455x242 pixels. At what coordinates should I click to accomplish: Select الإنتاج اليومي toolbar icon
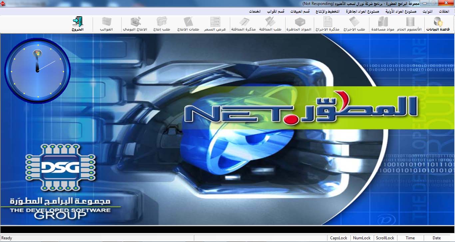[135, 24]
